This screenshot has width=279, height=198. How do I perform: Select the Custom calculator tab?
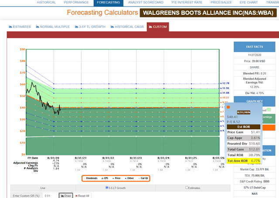point(158,27)
